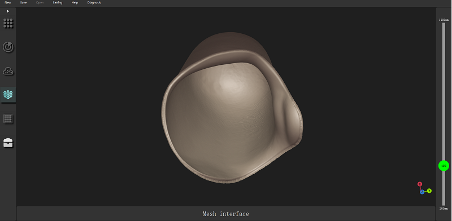Open the Save menu
The height and width of the screenshot is (221, 452).
pos(23,3)
